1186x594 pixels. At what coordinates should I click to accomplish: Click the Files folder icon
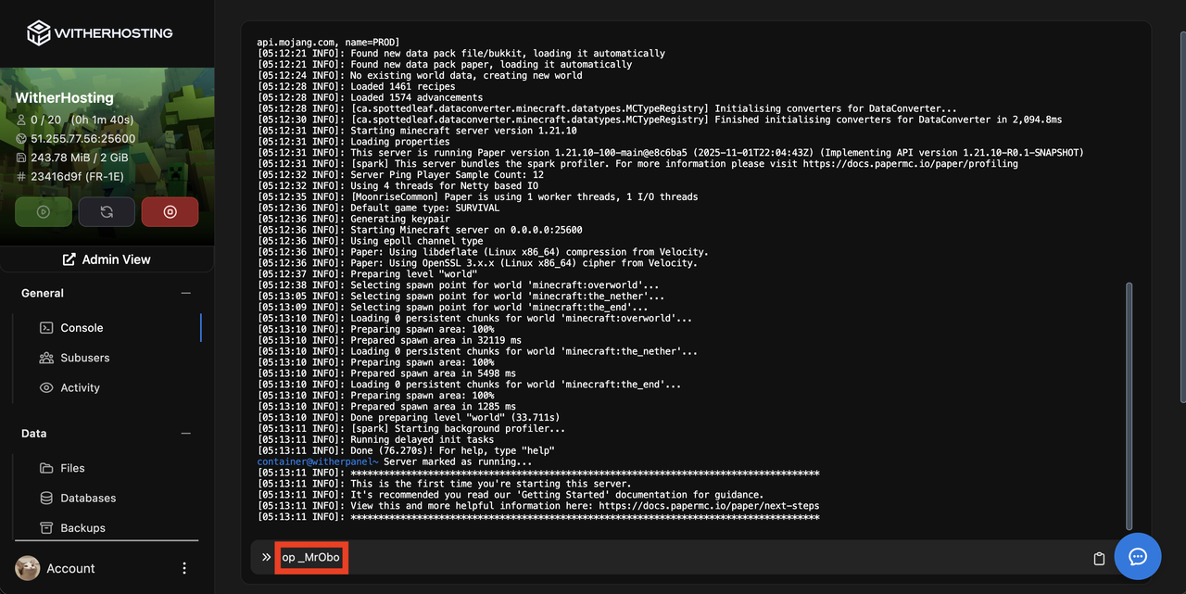point(46,468)
